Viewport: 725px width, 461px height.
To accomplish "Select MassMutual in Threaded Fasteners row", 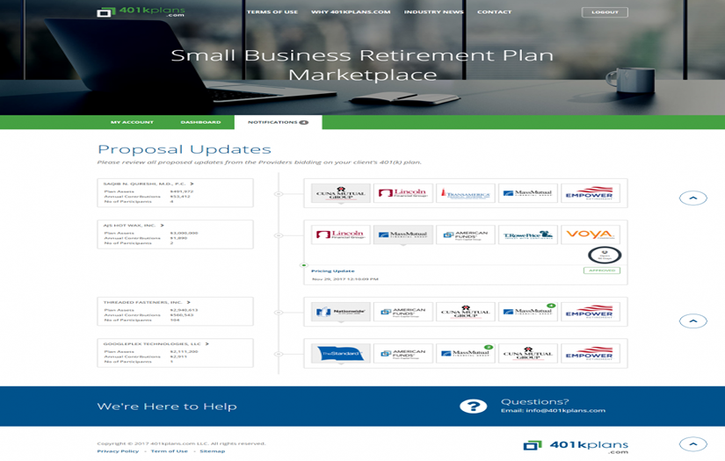I will [x=527, y=312].
